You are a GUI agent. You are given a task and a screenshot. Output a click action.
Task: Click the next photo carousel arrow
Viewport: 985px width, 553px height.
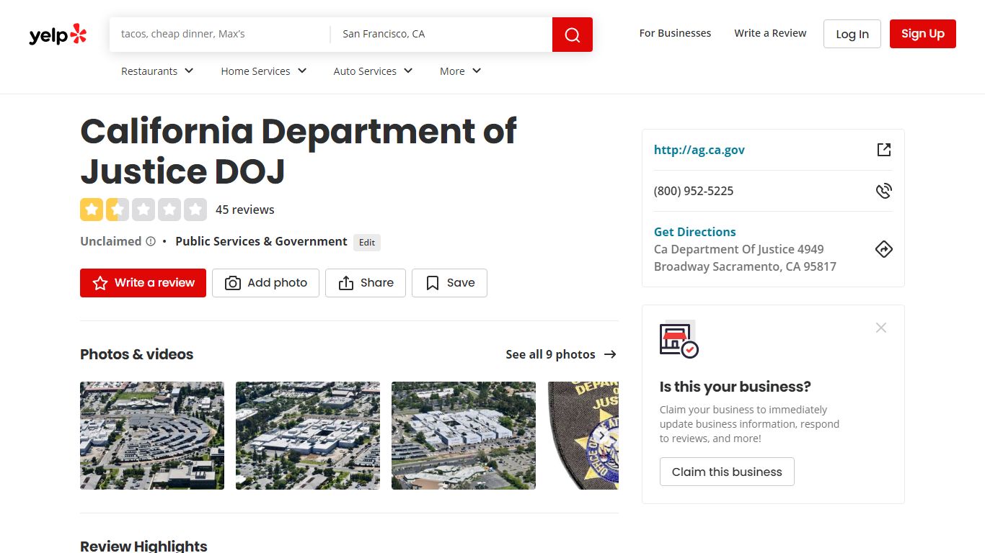(603, 436)
